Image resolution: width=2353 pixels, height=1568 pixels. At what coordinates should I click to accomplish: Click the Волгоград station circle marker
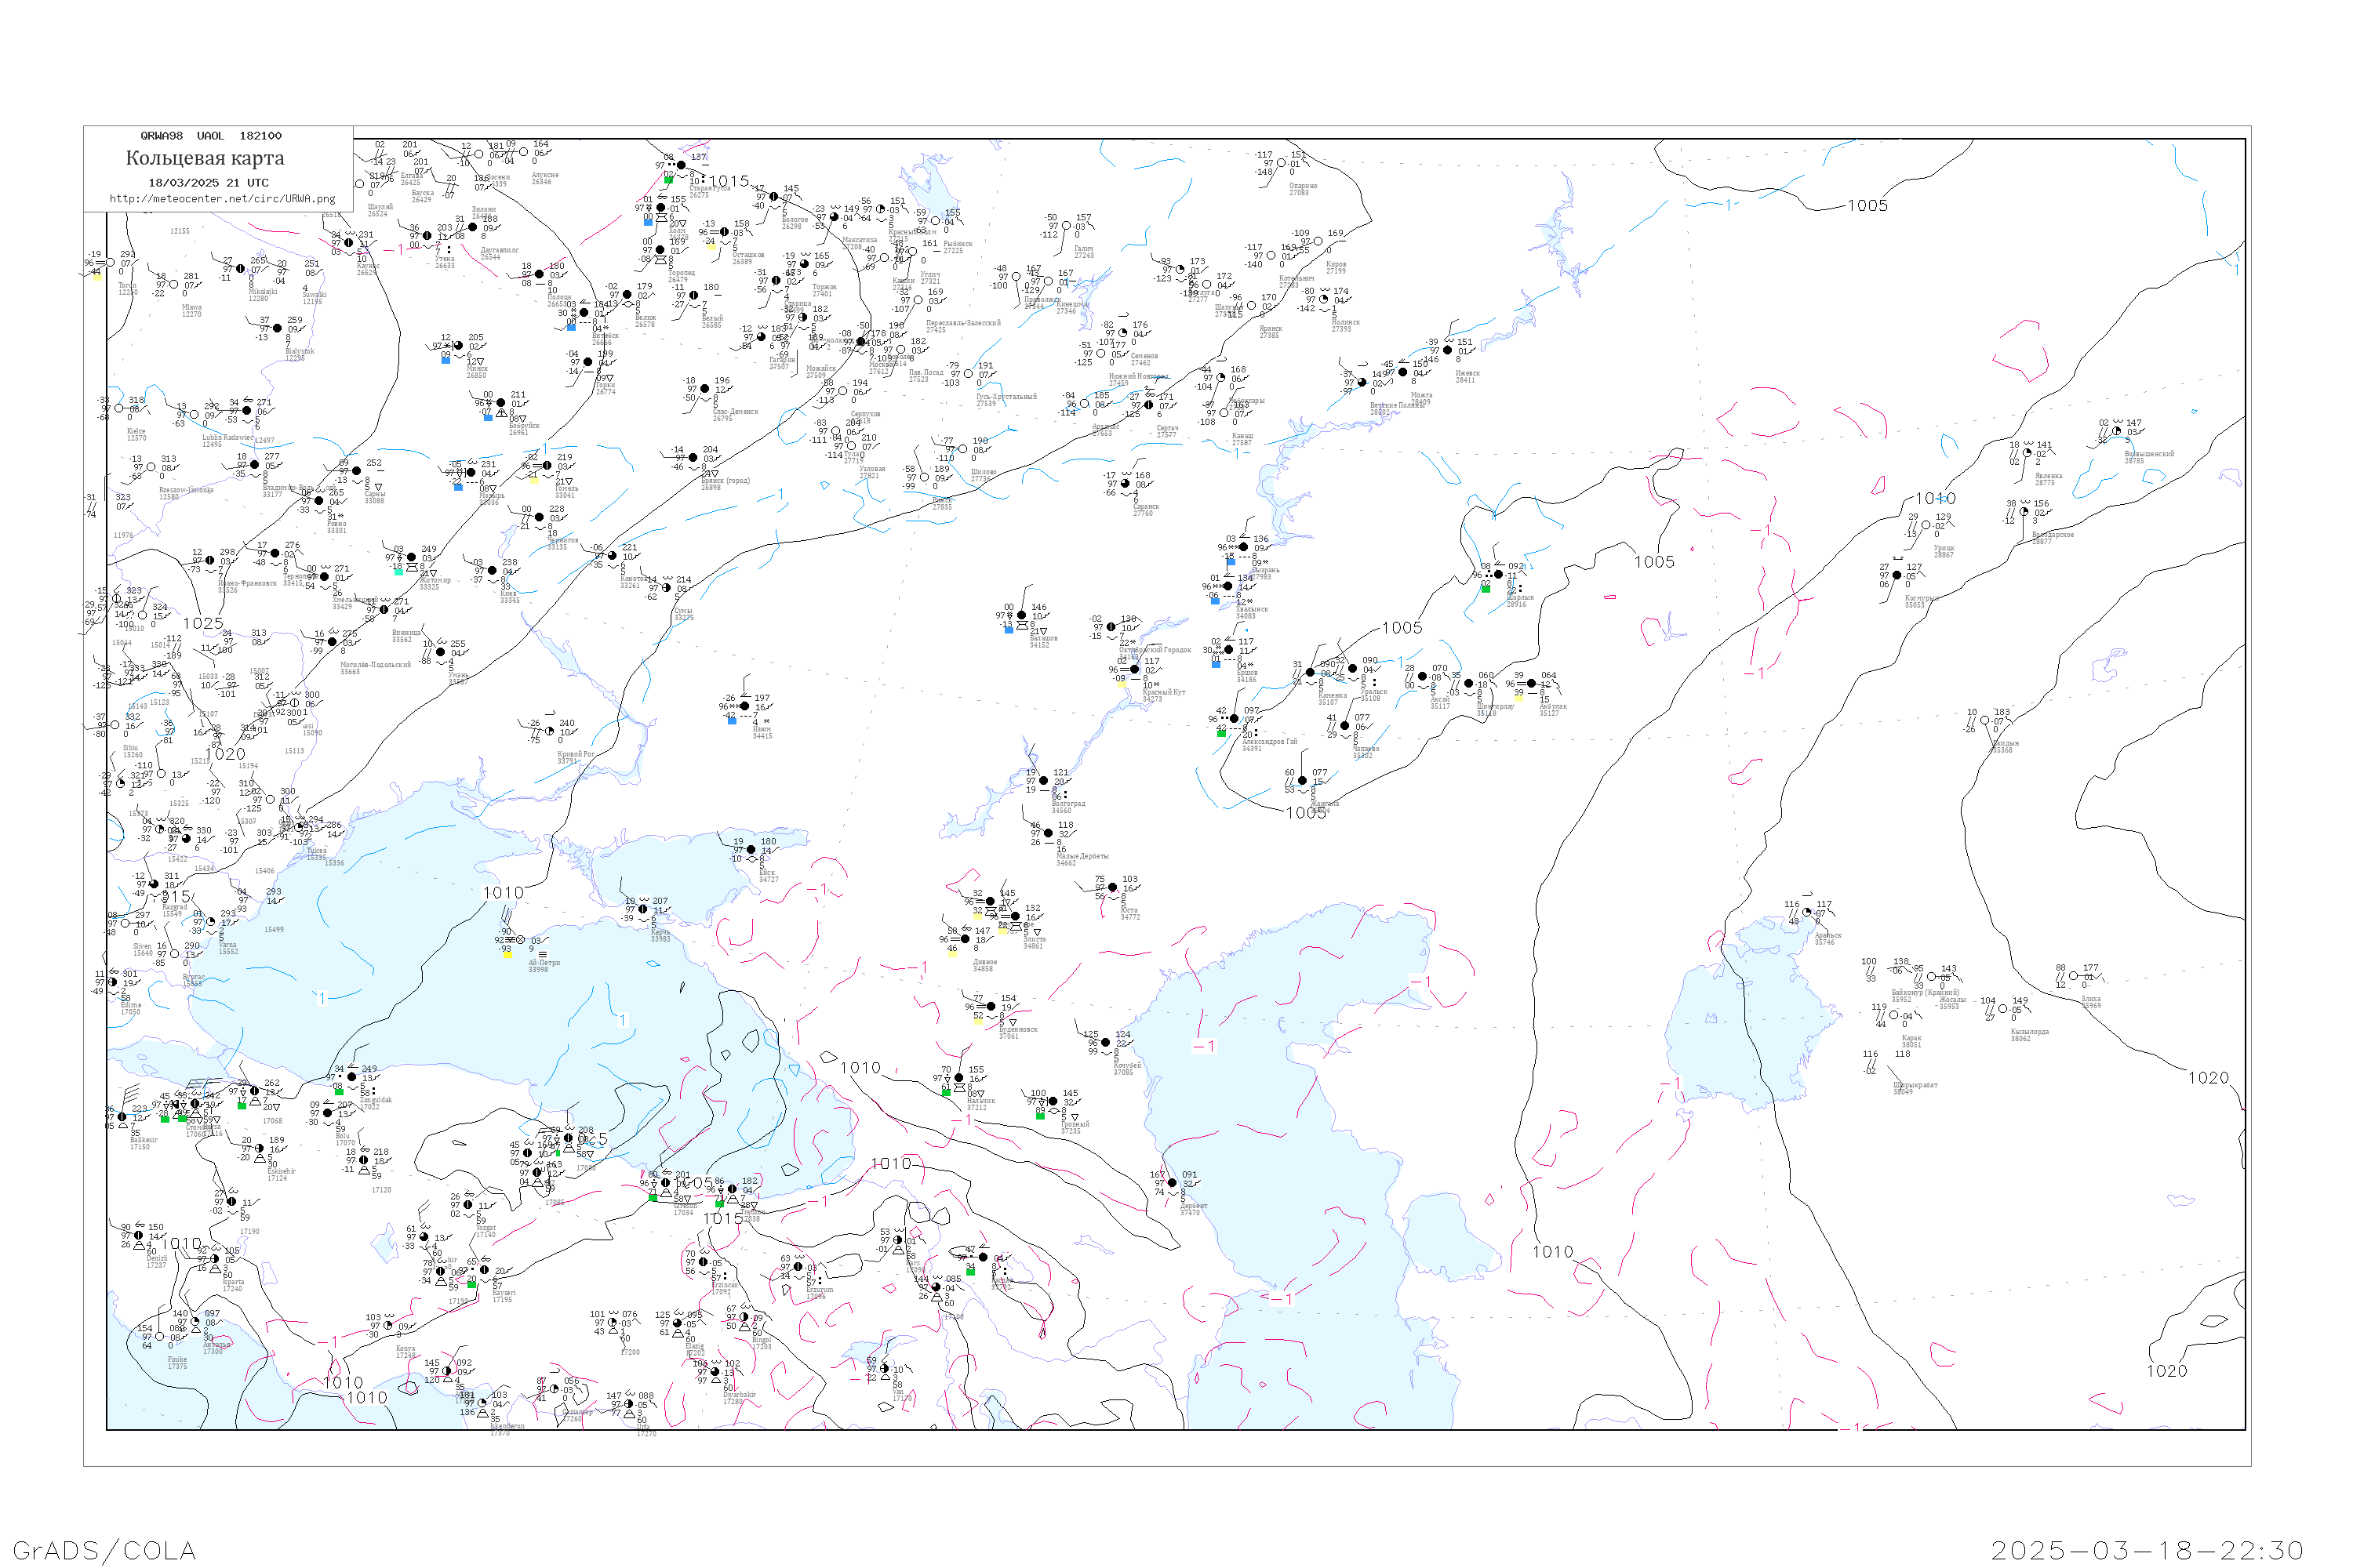tap(1043, 781)
